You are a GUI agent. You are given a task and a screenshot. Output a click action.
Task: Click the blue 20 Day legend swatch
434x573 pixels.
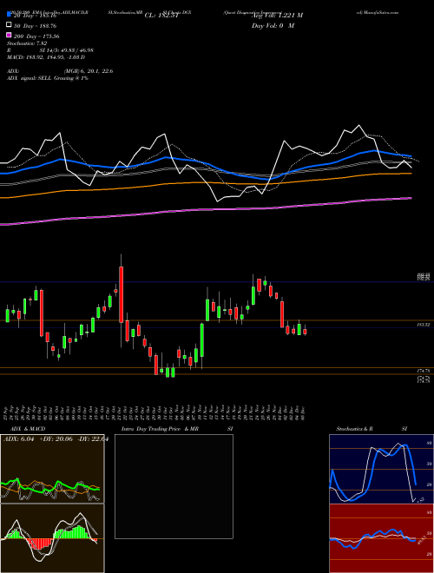(x=9, y=15)
